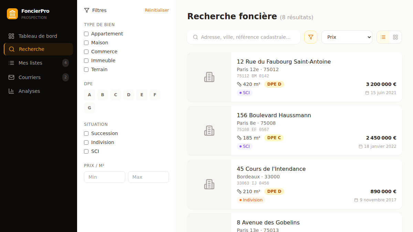
Task: Click the 420 m² surface icon
Action: pos(239,84)
